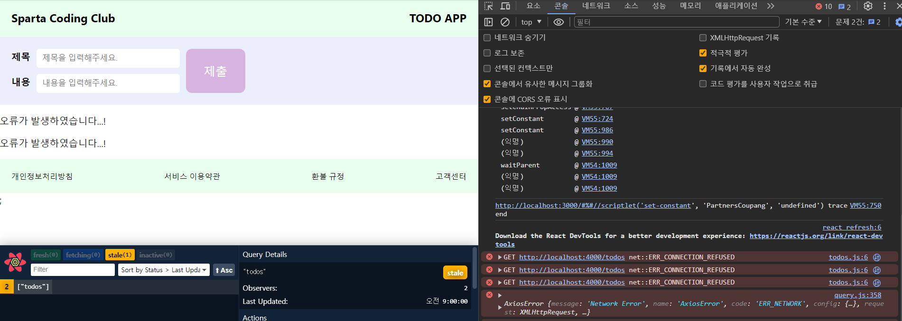Expand the AxiosError object details
Screen dimensions: 902x321
click(x=500, y=308)
